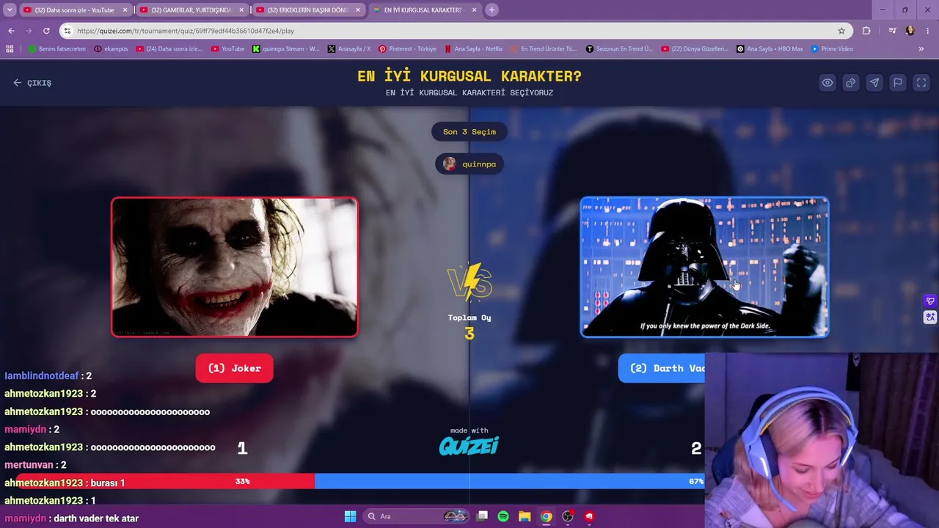This screenshot has height=528, width=939.
Task: Click the red 33% vote bar
Action: [x=166, y=481]
